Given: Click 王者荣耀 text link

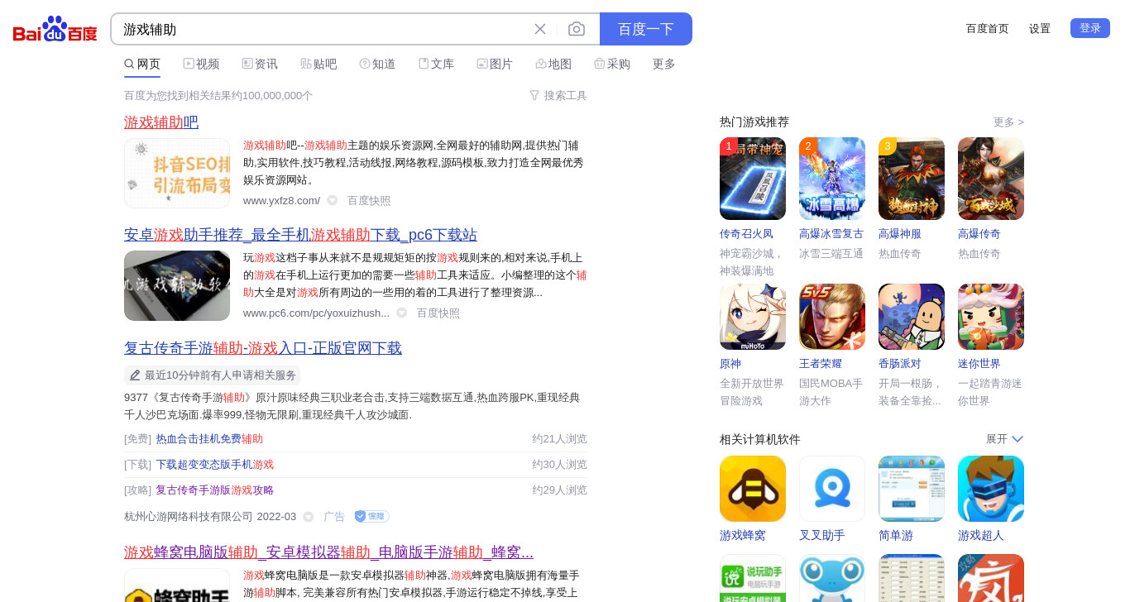Looking at the screenshot, I should [821, 364].
